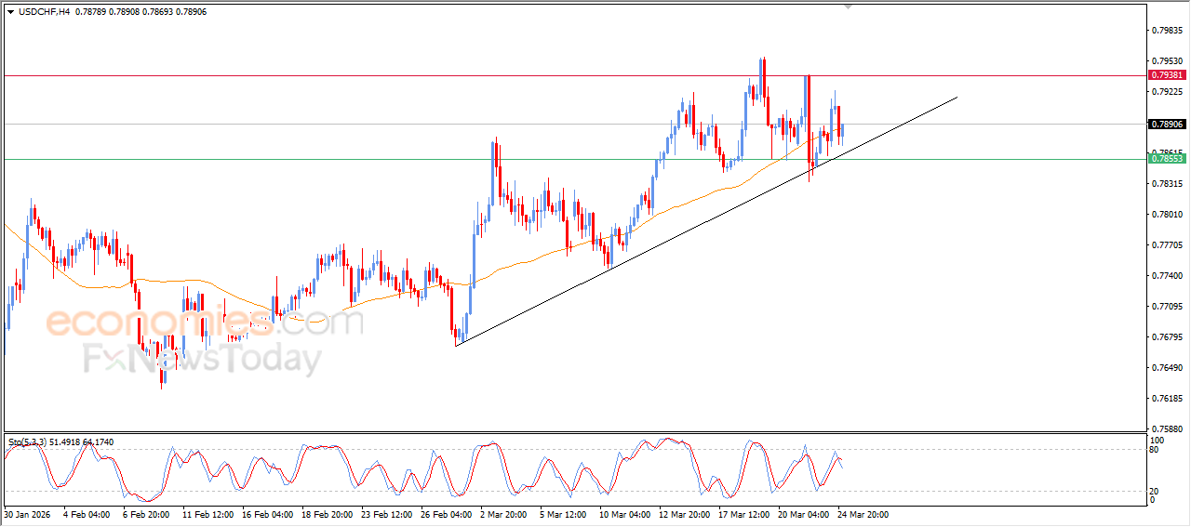Click the 0.78315 price axis value

[1167, 184]
